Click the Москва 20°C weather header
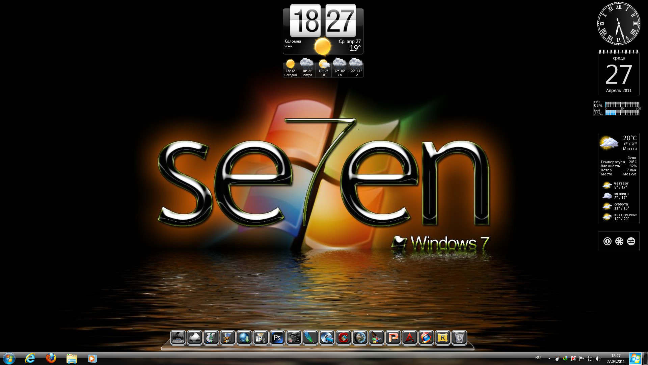Screen dimensions: 648x365 (x=619, y=143)
